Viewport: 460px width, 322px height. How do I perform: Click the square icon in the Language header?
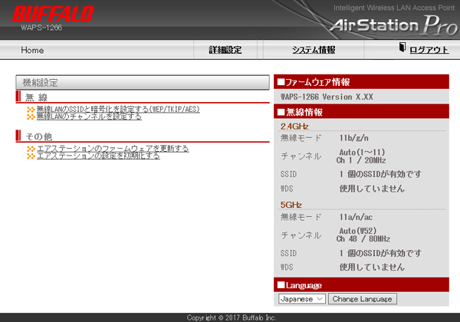tap(281, 285)
